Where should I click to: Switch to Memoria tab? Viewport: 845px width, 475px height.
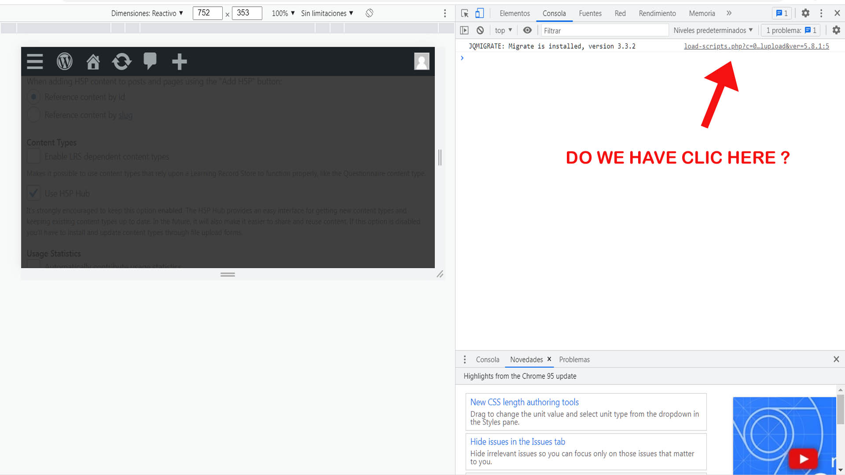tap(702, 13)
